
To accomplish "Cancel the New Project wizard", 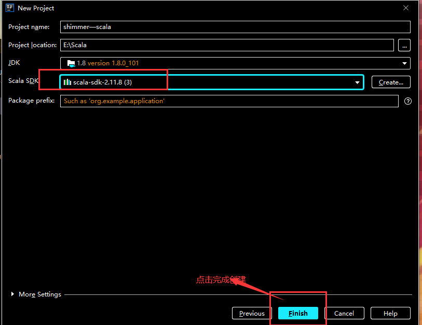I will point(344,313).
